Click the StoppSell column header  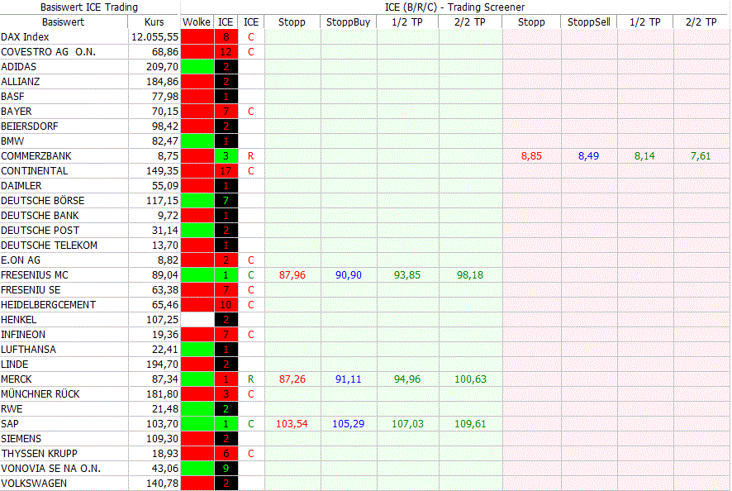click(589, 22)
